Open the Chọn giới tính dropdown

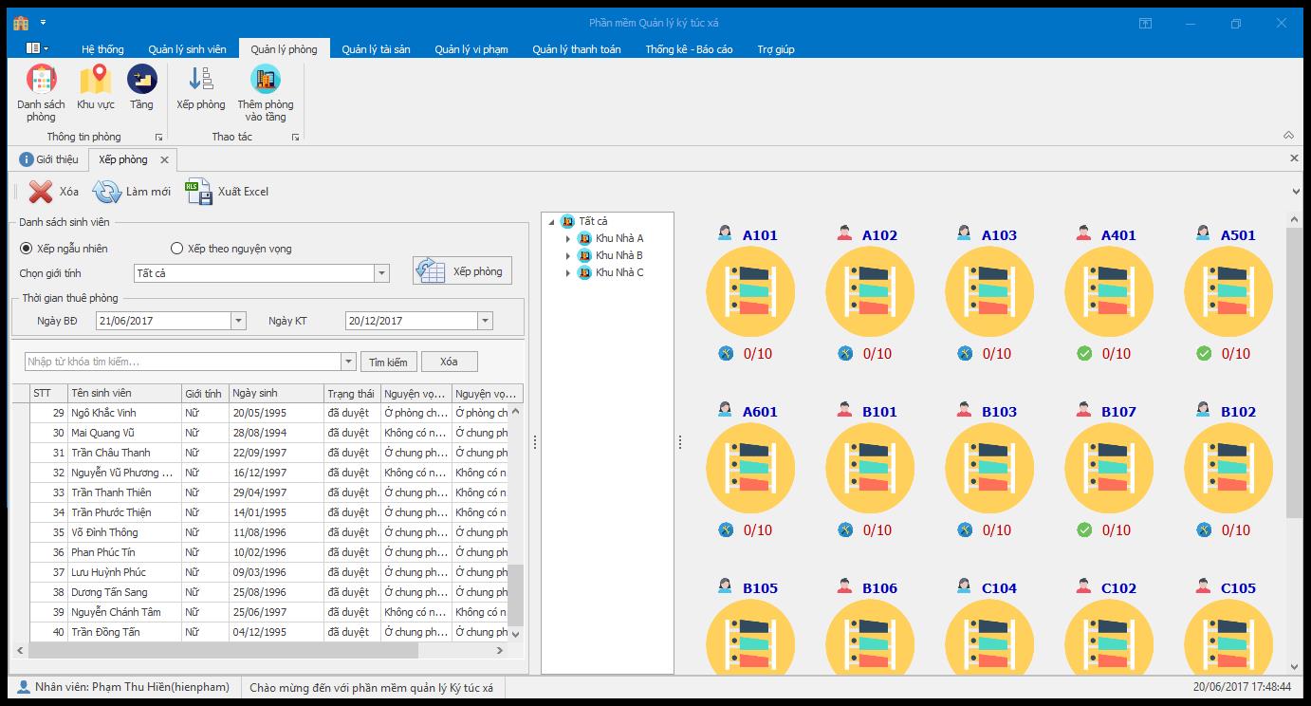381,273
